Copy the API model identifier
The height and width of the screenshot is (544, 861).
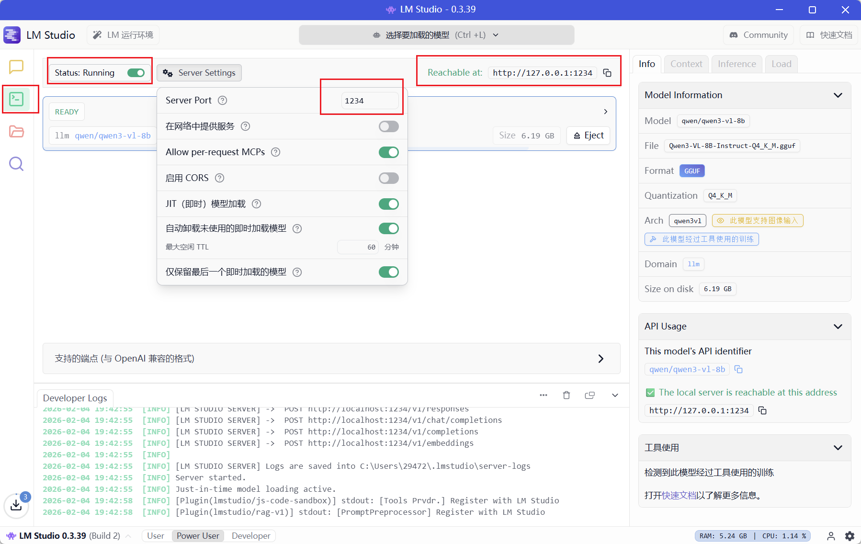point(738,369)
